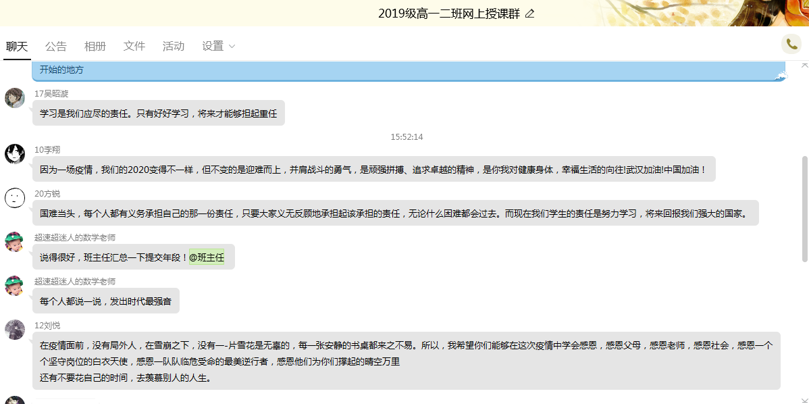Open avatar of 17吴昭漩
809x404 pixels.
(x=15, y=97)
